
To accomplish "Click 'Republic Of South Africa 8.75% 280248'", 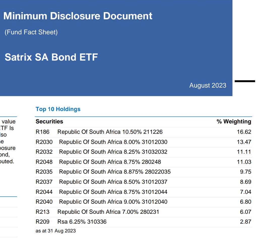I will (x=110, y=162).
